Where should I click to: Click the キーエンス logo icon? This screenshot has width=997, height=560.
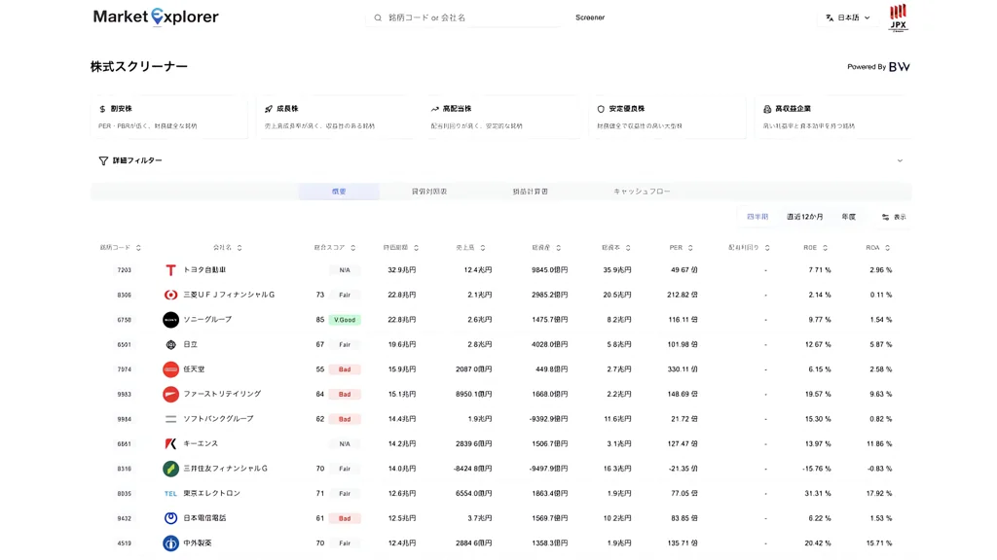(170, 443)
